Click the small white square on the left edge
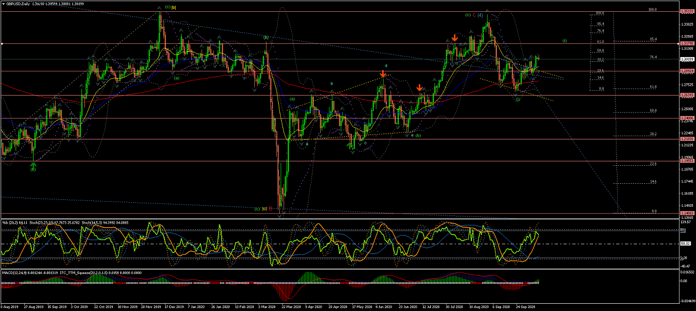This screenshot has width=696, height=311. (x=1, y=44)
